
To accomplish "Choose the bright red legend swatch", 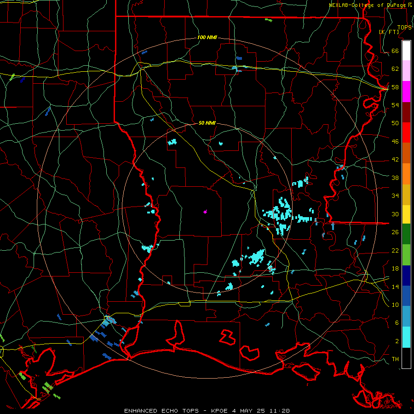I will [x=406, y=132].
